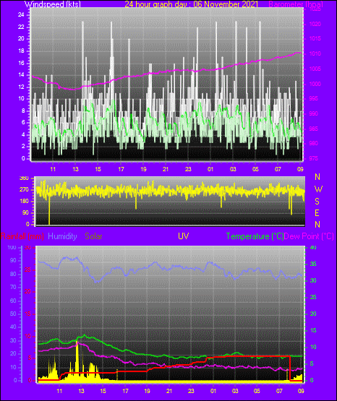Click red '15' on the Rainfall axis
This screenshot has height=401, width=337.
click(28, 314)
